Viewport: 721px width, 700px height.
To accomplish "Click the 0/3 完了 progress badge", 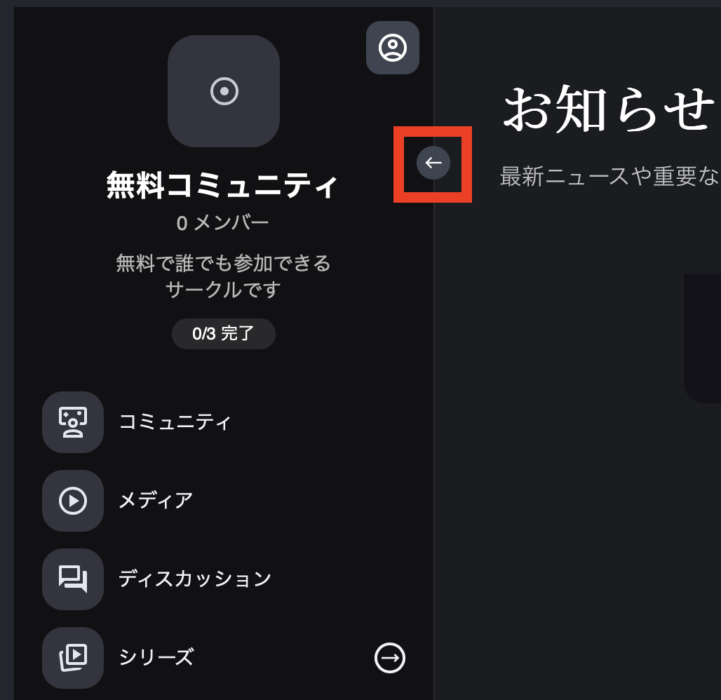I will coord(224,333).
